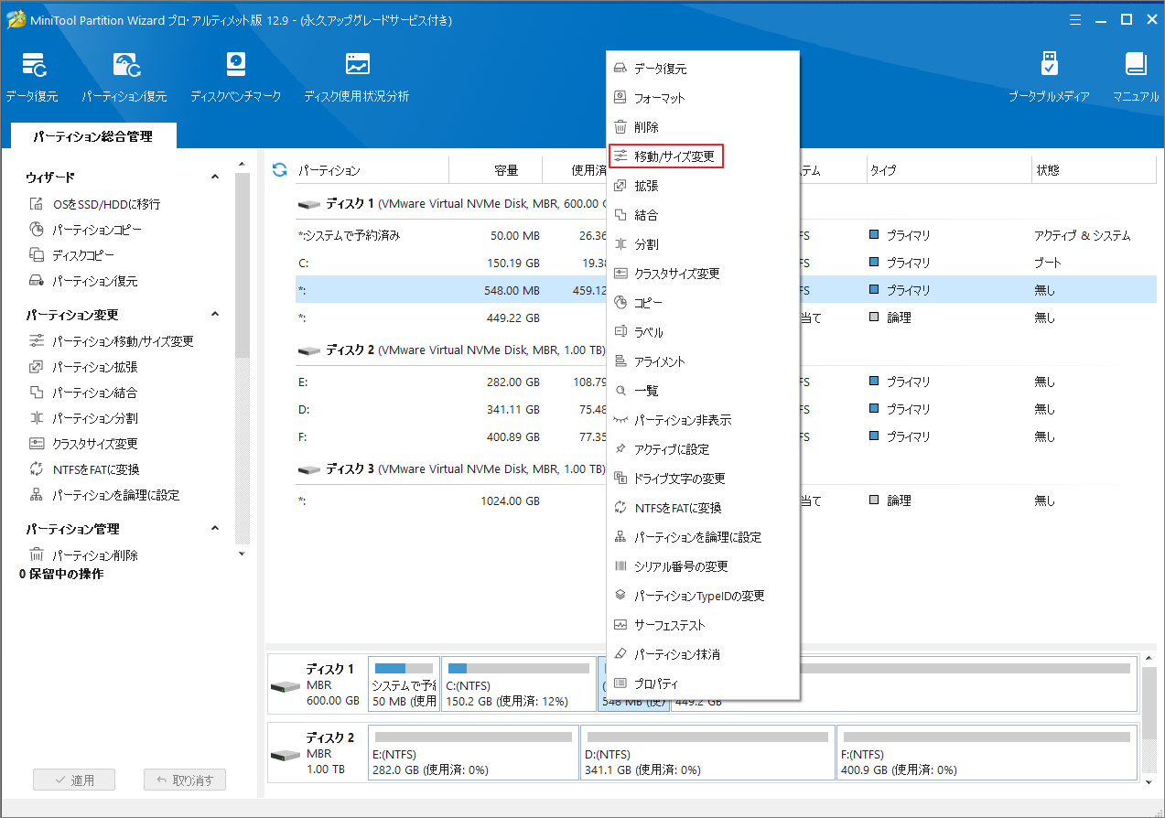Collapse the ウィザード section

coord(215,177)
